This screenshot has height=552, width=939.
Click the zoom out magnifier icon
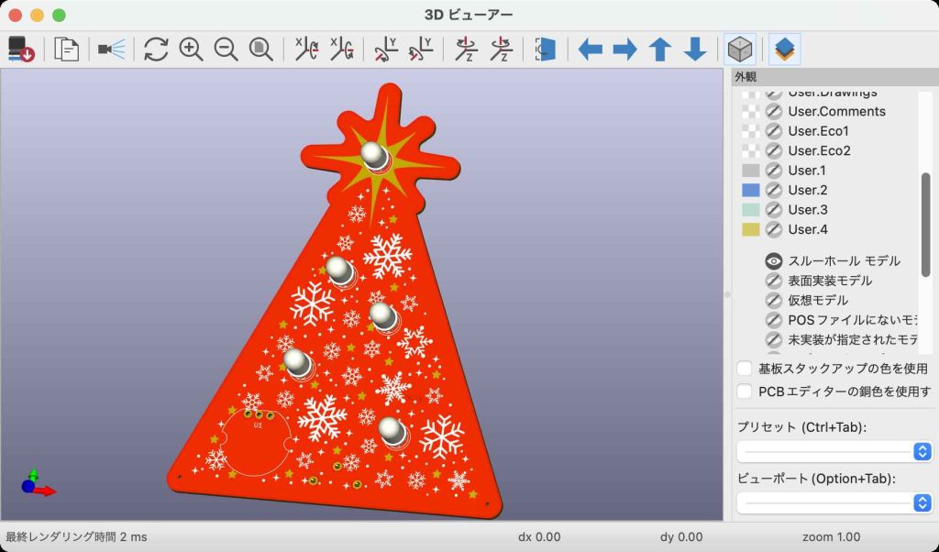point(226,50)
